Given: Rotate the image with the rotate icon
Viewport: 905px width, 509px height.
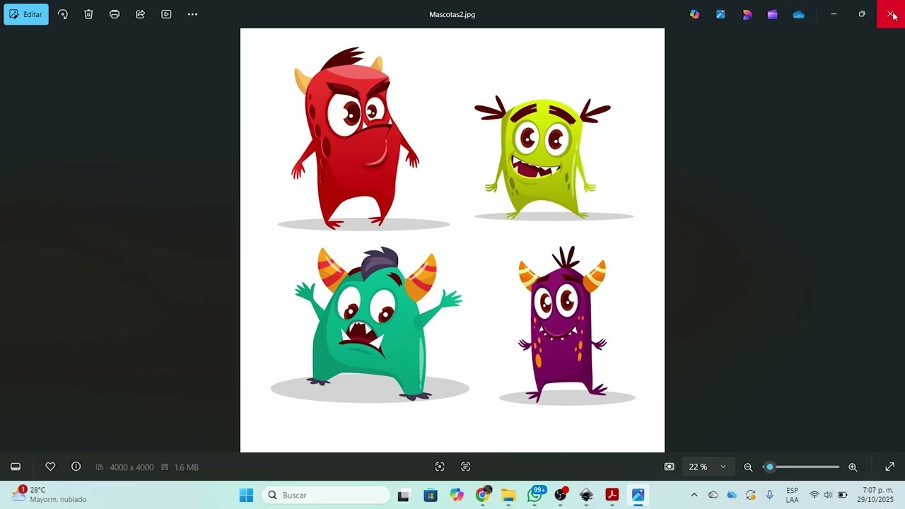Looking at the screenshot, I should click(x=63, y=14).
